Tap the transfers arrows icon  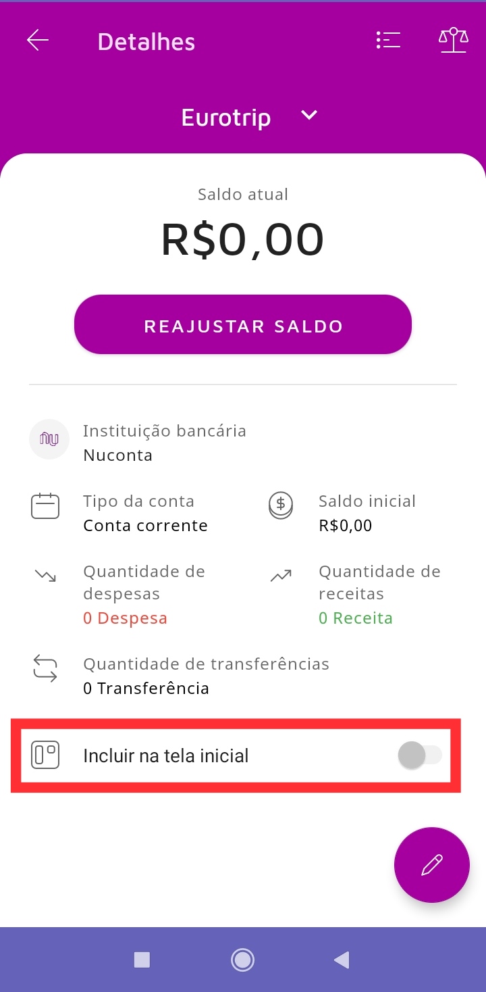(45, 668)
